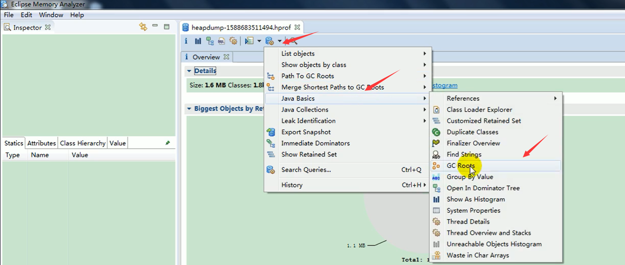Image resolution: width=625 pixels, height=265 pixels.
Task: Switch to the Class Hierarchy tab
Action: point(83,143)
